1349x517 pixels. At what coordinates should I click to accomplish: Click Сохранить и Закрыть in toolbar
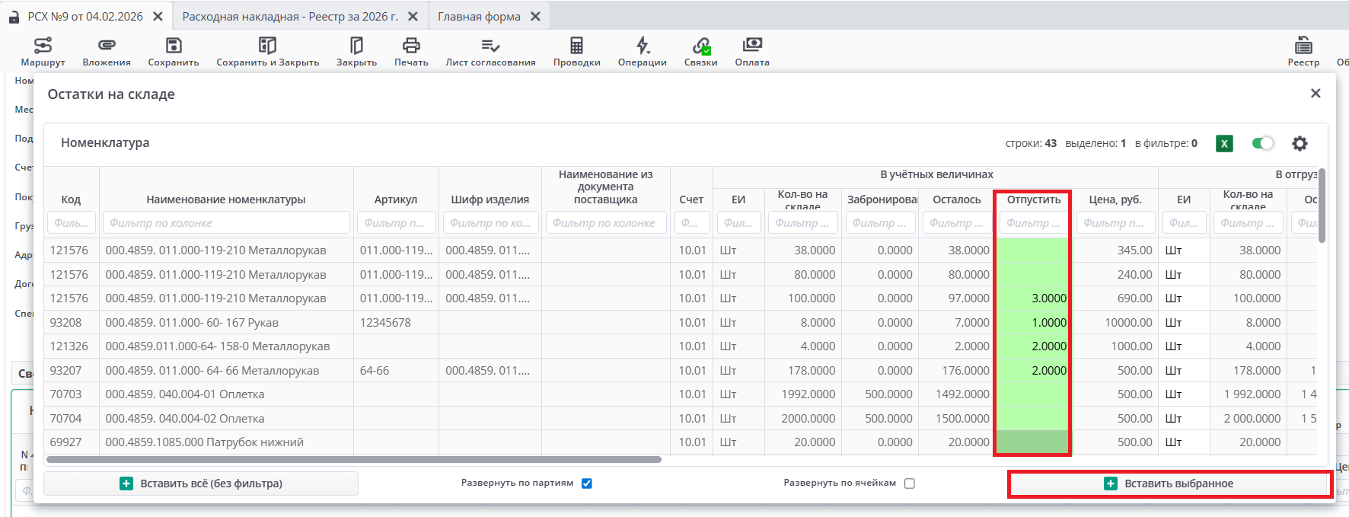[x=267, y=51]
